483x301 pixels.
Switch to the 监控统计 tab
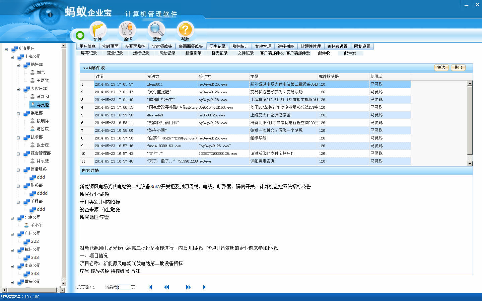click(240, 46)
